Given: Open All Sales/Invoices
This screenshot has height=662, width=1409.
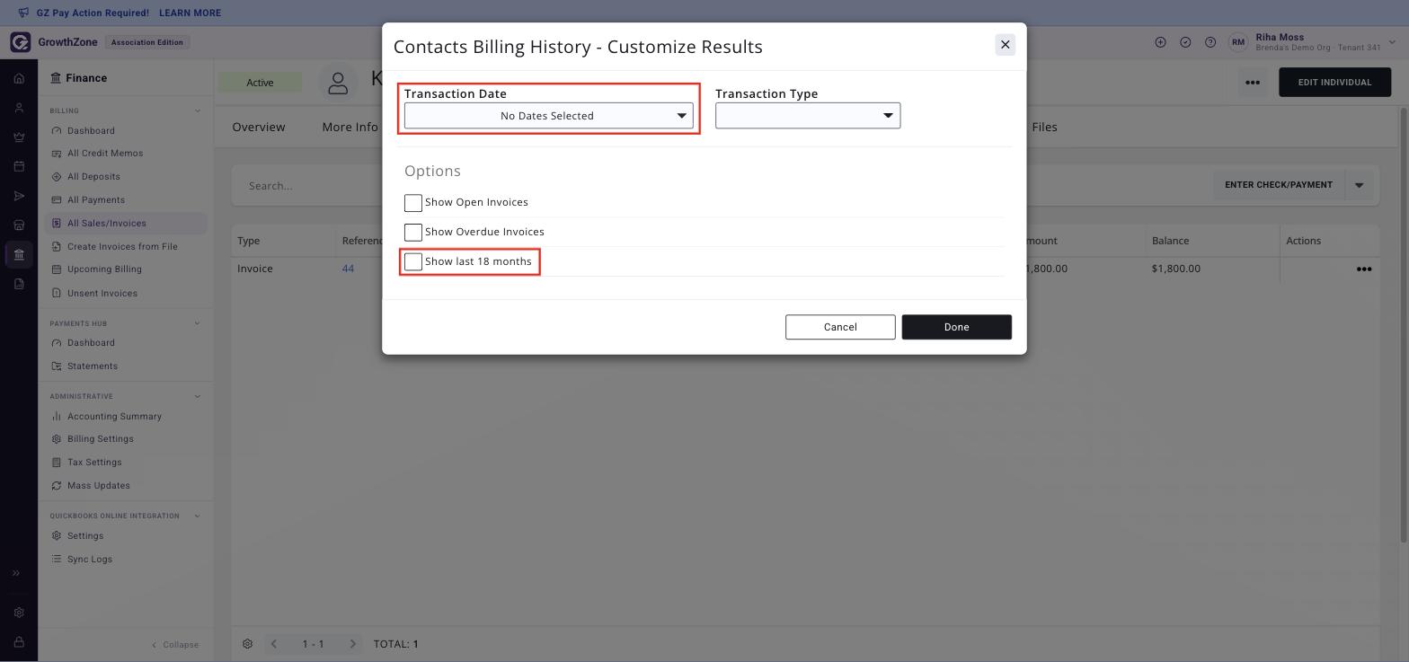Looking at the screenshot, I should point(126,224).
